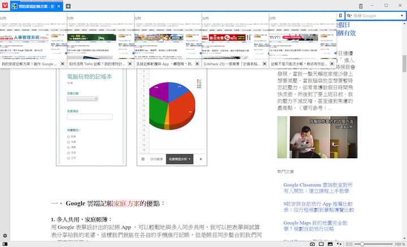Switch to the third stacked tab preview
The image size is (407, 247).
pos(168,38)
